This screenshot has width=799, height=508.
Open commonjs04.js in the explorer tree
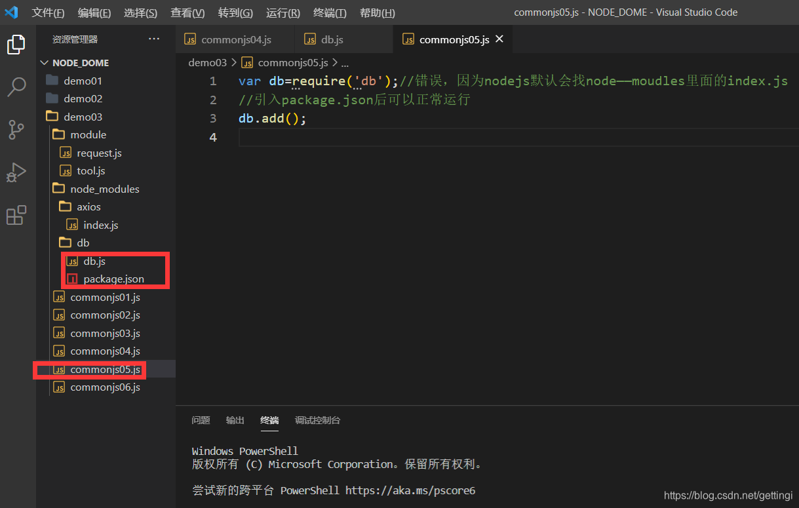click(106, 351)
